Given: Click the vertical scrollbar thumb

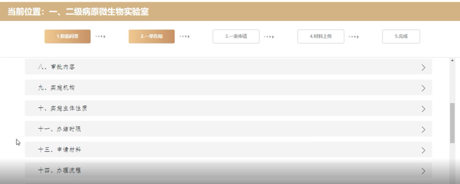Looking at the screenshot, I should click(x=452, y=122).
